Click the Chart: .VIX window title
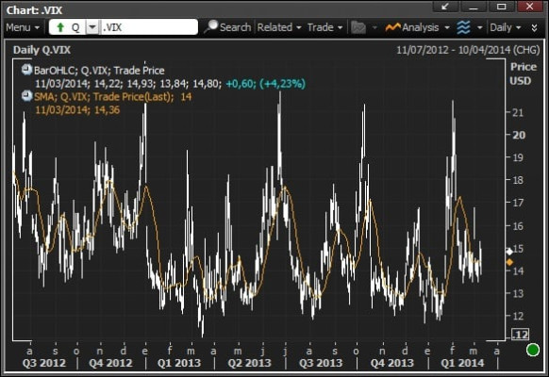 34,10
